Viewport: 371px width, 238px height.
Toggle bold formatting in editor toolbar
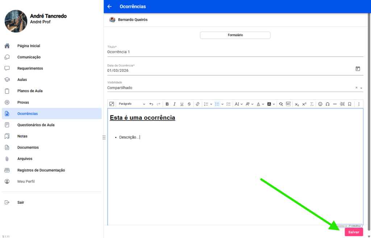(167, 104)
